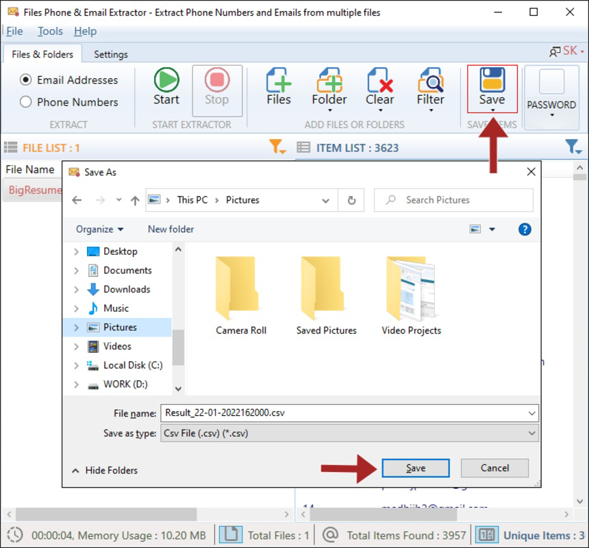
Task: Open the Help icon in Save As dialog
Action: (x=525, y=229)
